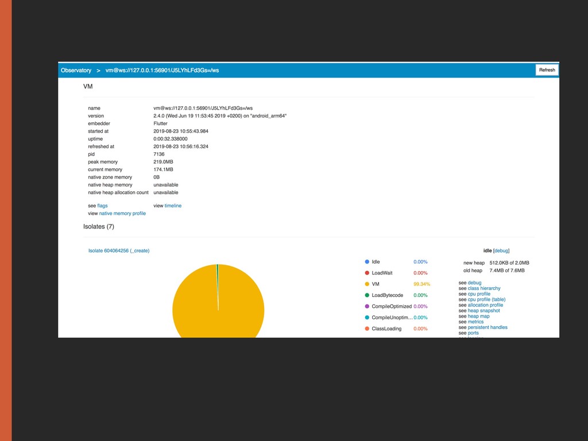Image resolution: width=588 pixels, height=441 pixels.
Task: Click the teal CompileUnoptimized legend dot
Action: click(367, 318)
